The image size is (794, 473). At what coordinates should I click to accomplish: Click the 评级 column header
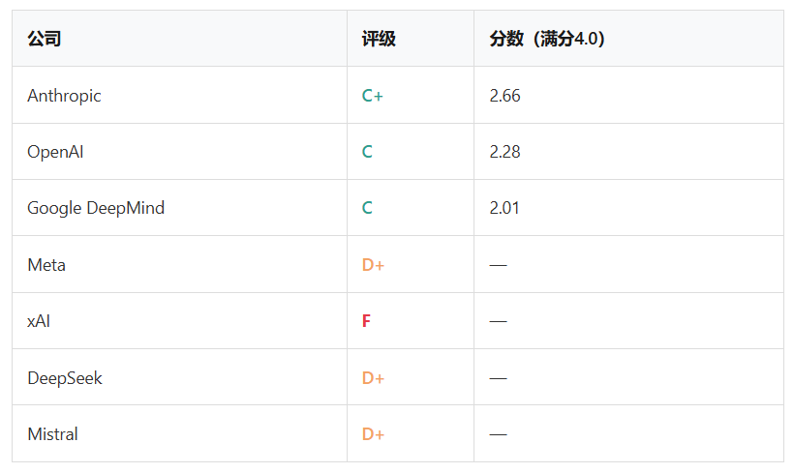[x=379, y=39]
